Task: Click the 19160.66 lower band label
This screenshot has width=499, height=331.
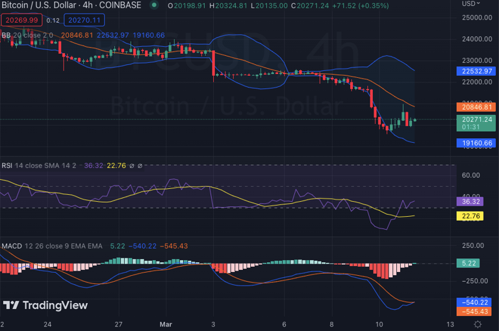Action: click(x=478, y=143)
